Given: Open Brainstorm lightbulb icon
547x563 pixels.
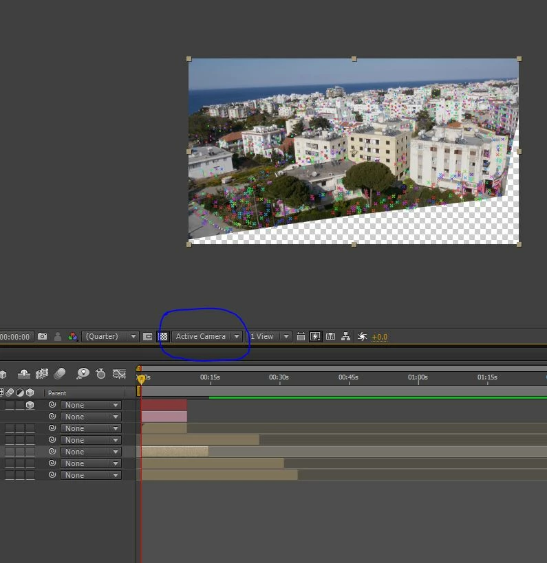Looking at the screenshot, I should 83,374.
